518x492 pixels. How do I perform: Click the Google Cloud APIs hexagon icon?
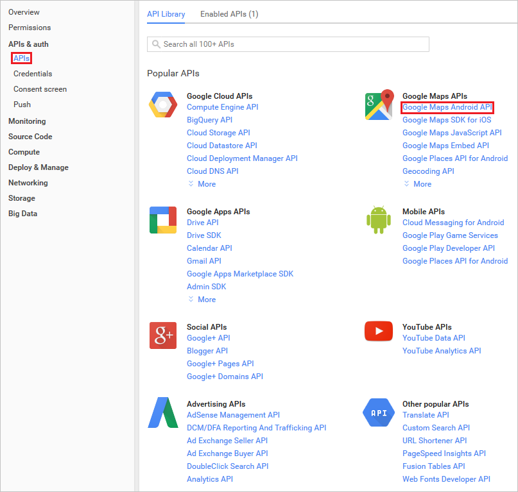coord(163,105)
